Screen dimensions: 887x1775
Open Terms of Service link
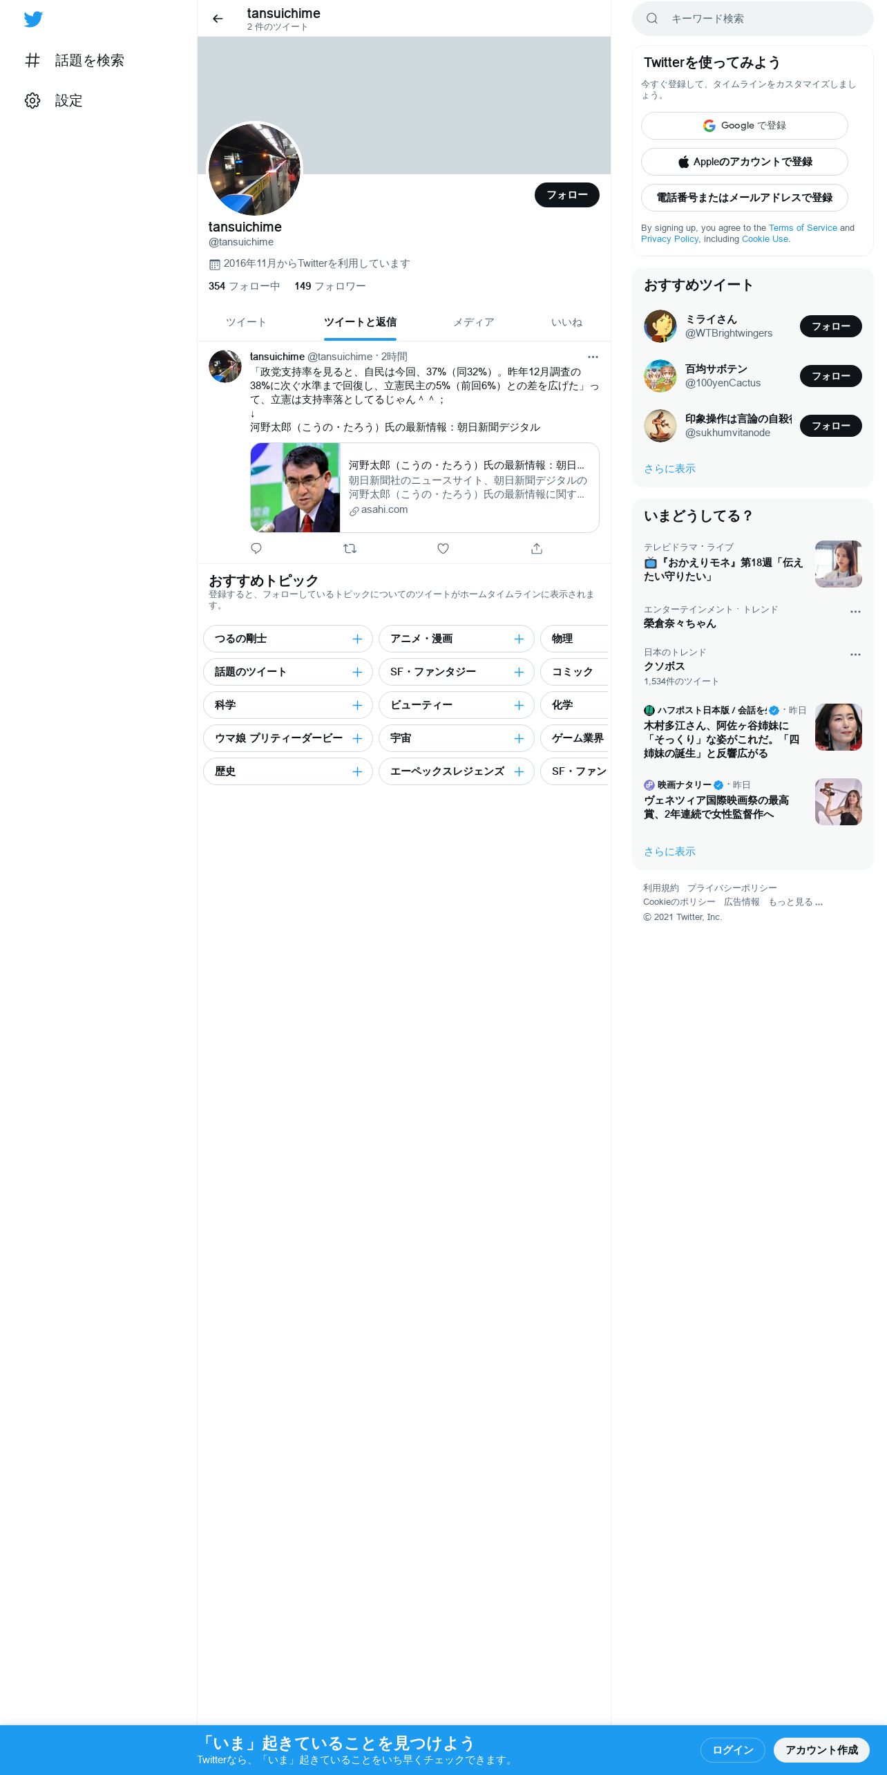coord(803,228)
